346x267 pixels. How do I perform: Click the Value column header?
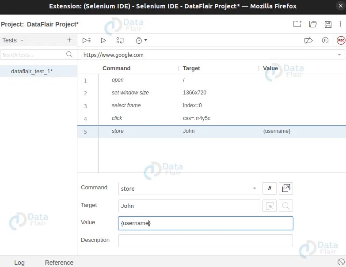270,68
